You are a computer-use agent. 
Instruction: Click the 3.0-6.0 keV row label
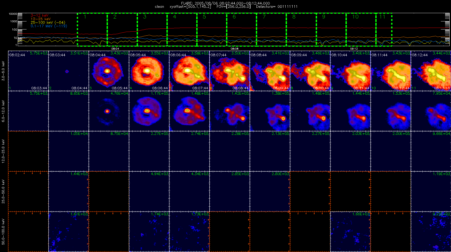click(3, 71)
